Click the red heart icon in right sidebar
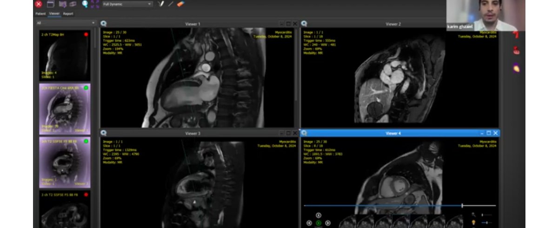This screenshot has height=228, width=558. pyautogui.click(x=516, y=51)
